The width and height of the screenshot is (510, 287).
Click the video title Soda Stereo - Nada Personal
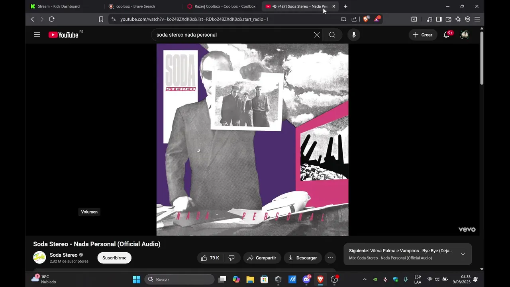(97, 244)
